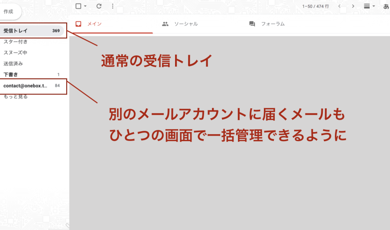
Task: Show the スヌーズ中 messages
Action: (16, 52)
